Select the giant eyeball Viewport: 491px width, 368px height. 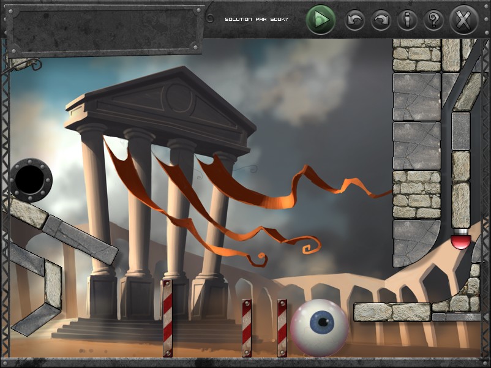[320, 328]
